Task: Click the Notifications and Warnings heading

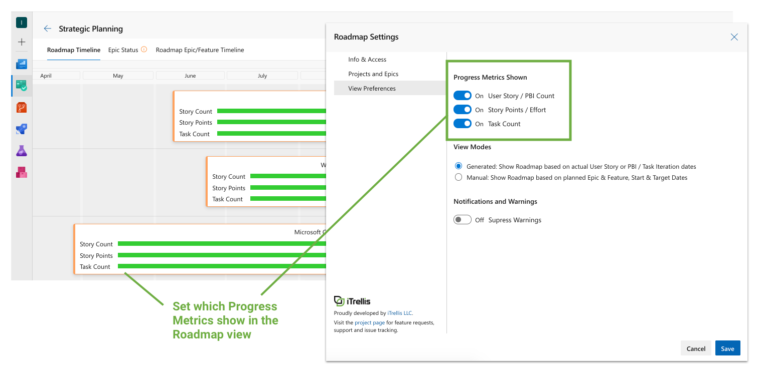Action: click(495, 201)
